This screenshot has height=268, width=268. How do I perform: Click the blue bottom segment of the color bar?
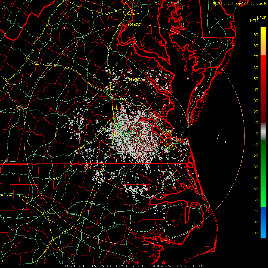pyautogui.click(x=263, y=223)
